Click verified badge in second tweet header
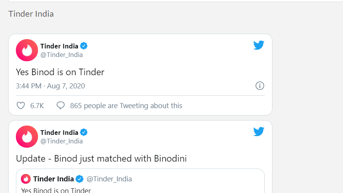Screen dimensions: 343x193 [x=84, y=133]
